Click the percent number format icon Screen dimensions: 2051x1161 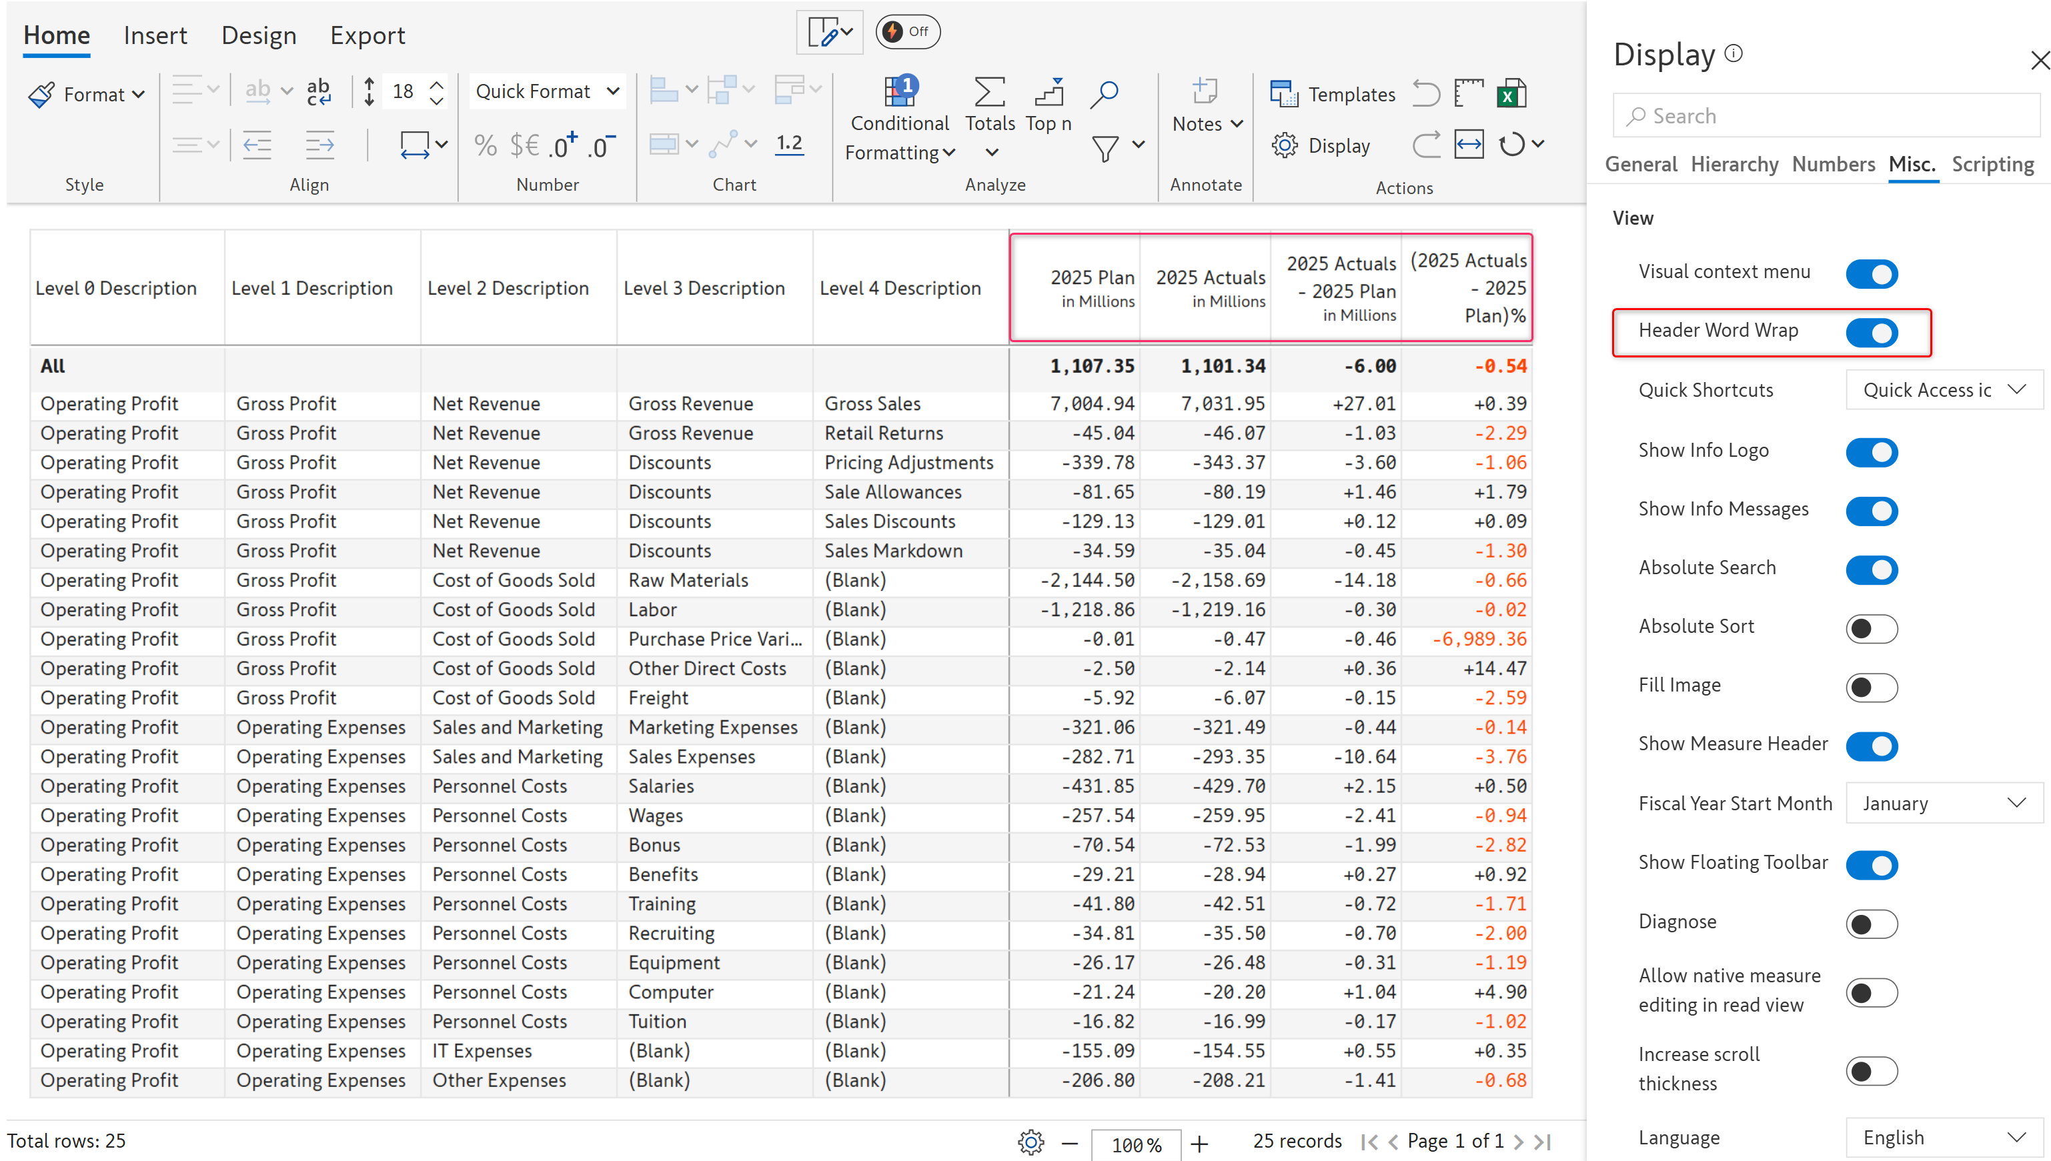tap(485, 145)
